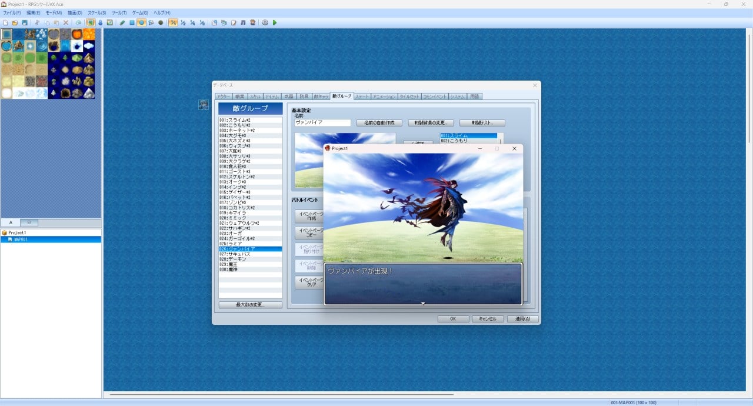Select tileset tab A
Screen dimensions: 753x406
[10, 222]
